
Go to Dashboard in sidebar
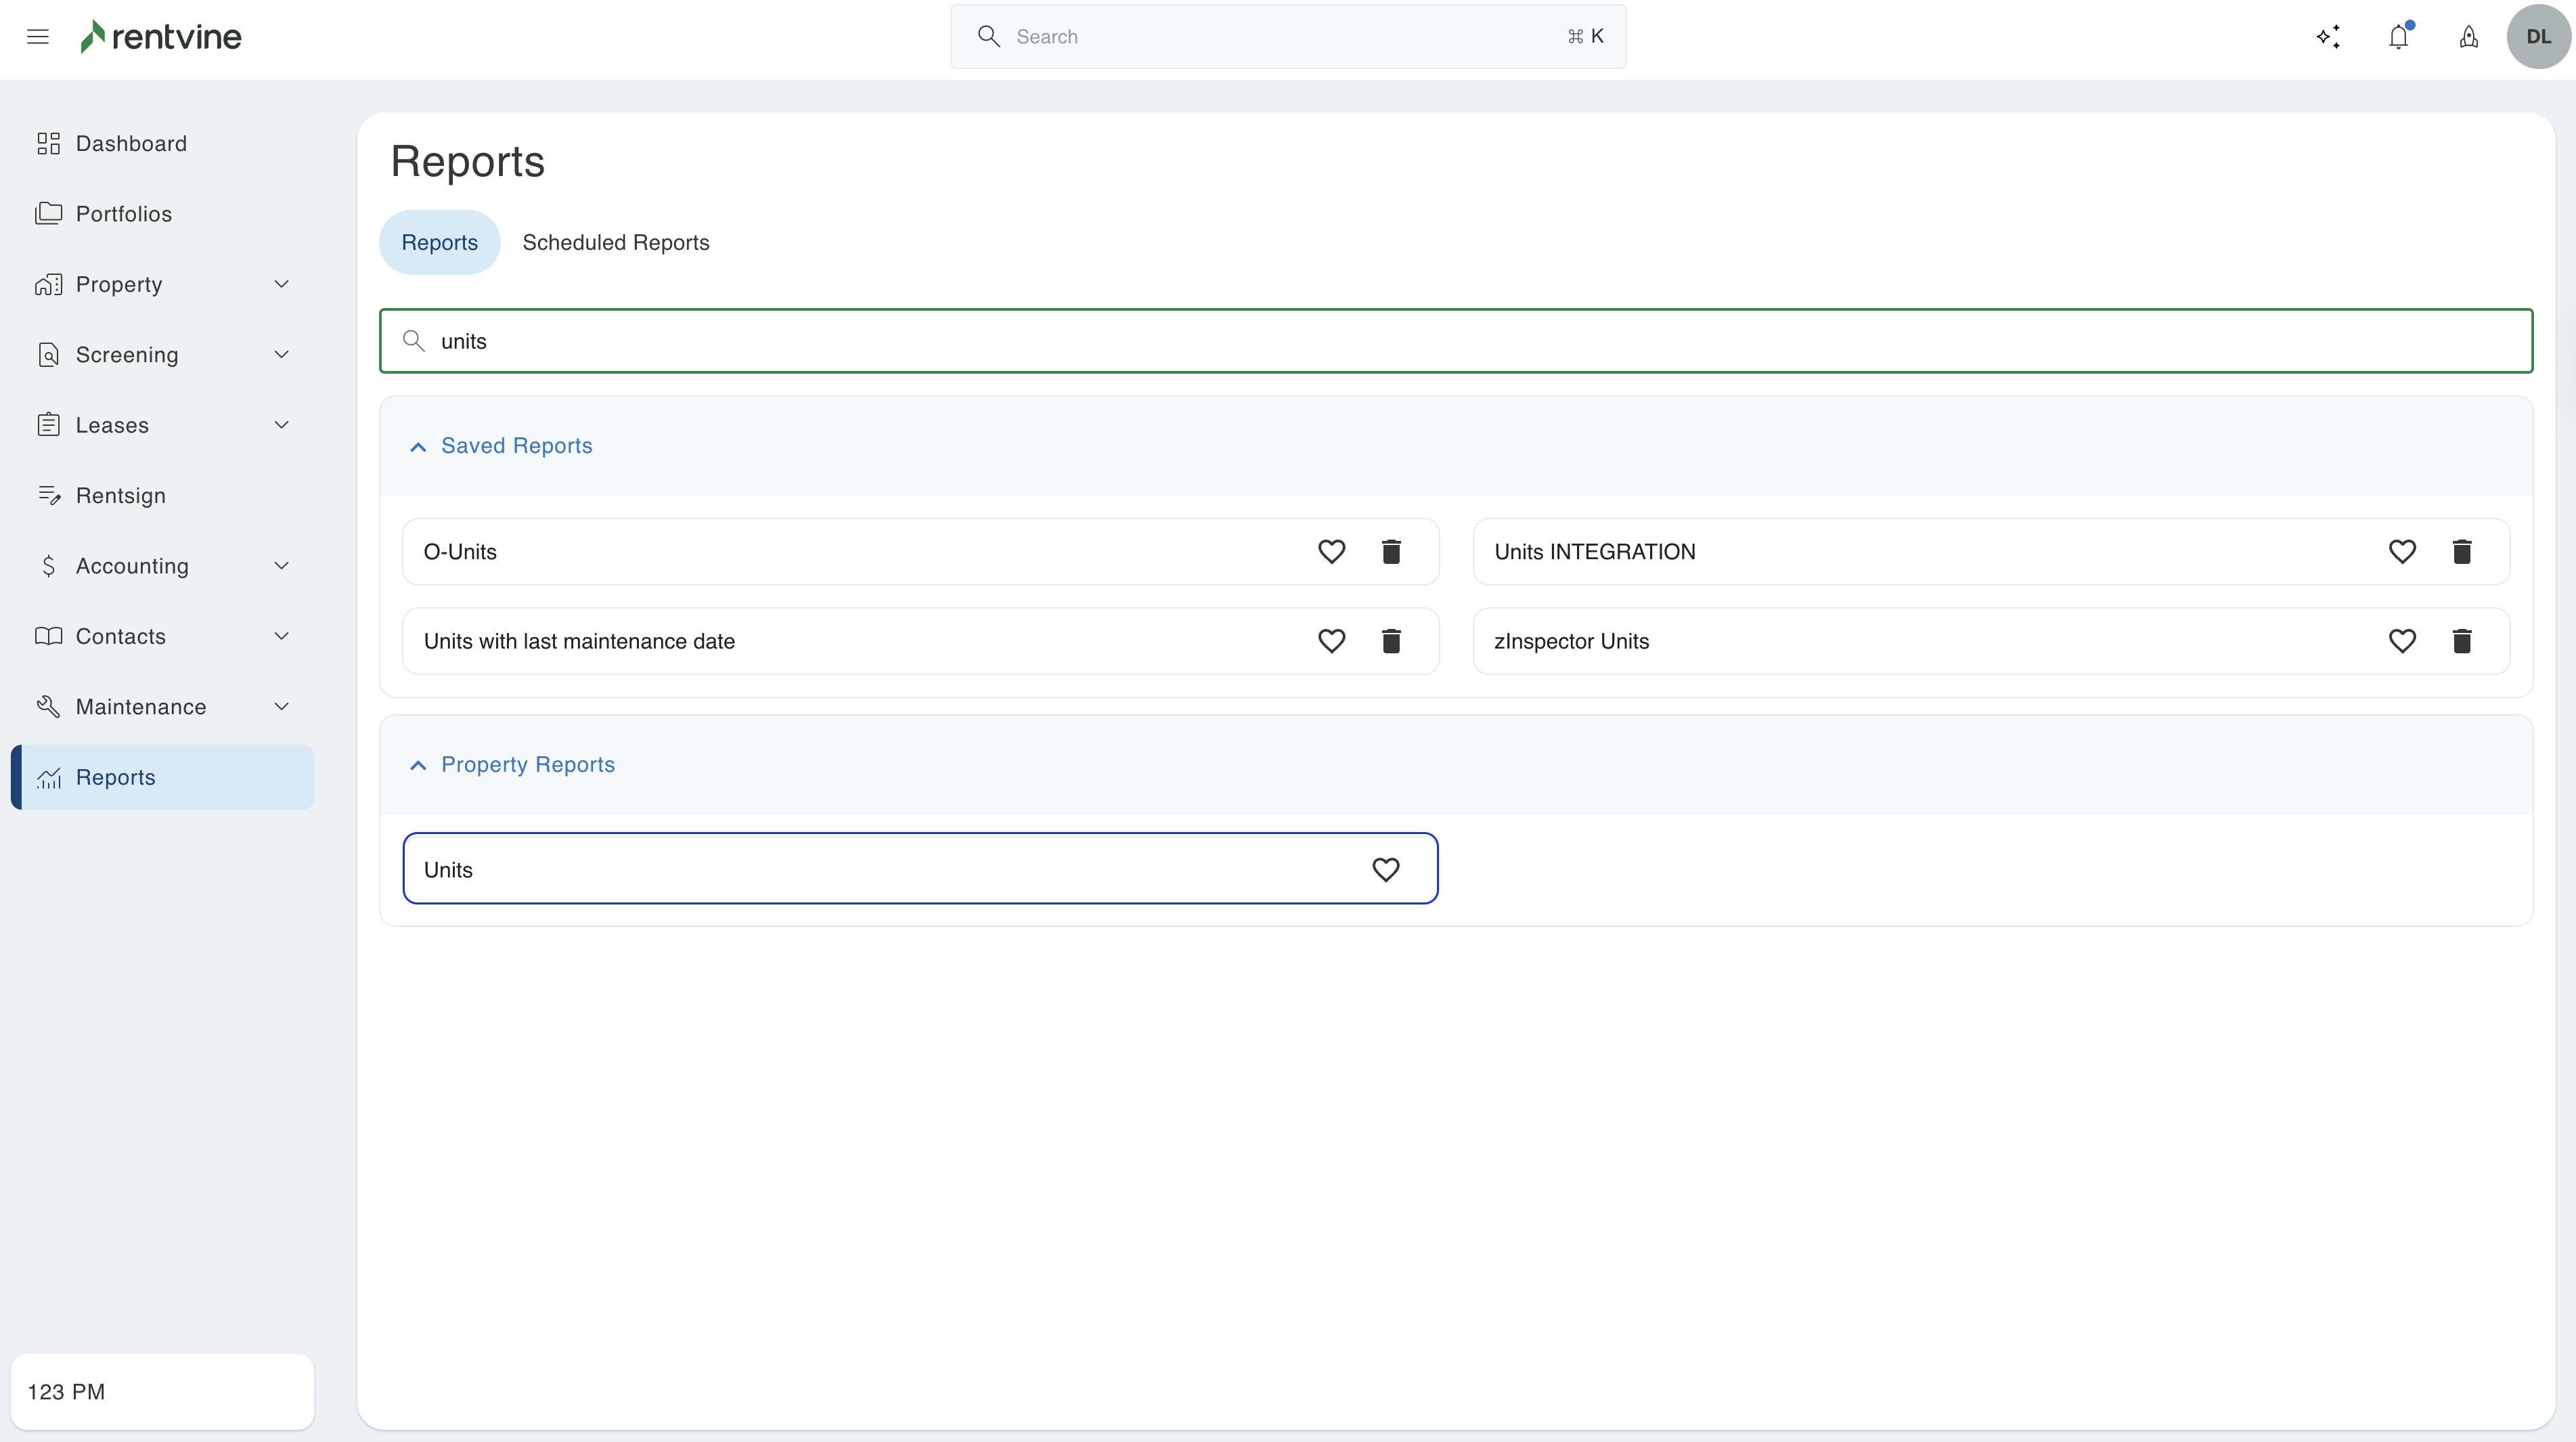131,144
